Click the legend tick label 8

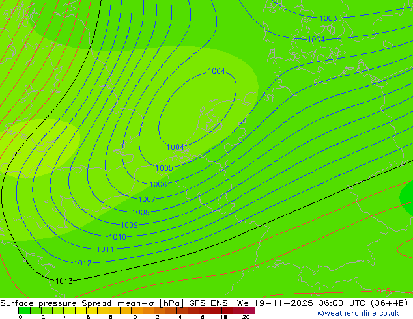click(111, 317)
